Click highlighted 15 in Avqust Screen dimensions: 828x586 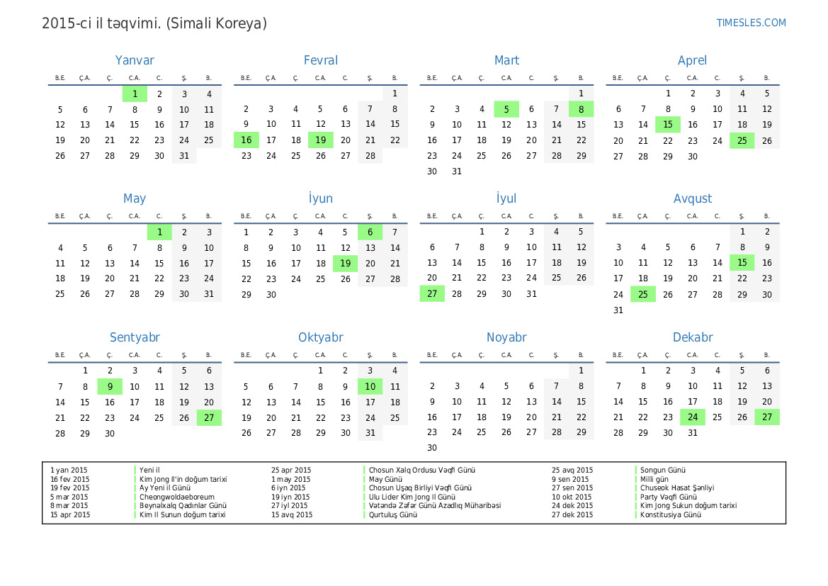point(742,263)
